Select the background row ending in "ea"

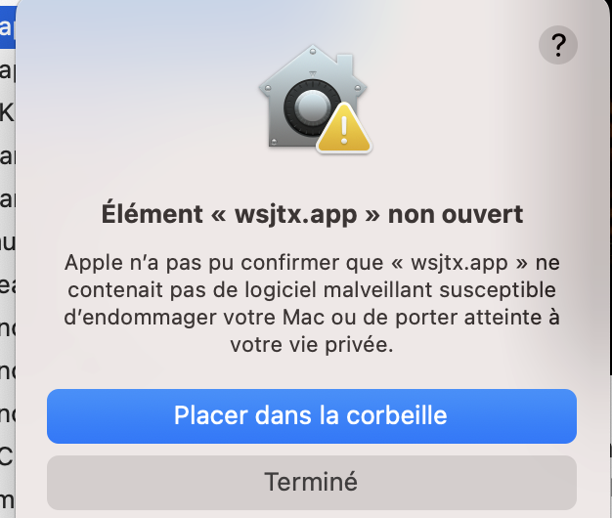[x=8, y=284]
